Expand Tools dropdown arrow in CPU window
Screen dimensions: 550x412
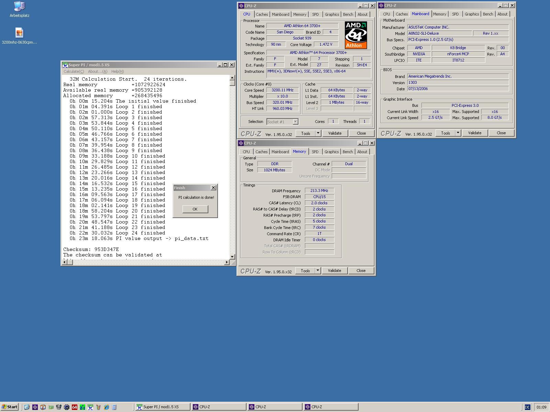pyautogui.click(x=318, y=133)
